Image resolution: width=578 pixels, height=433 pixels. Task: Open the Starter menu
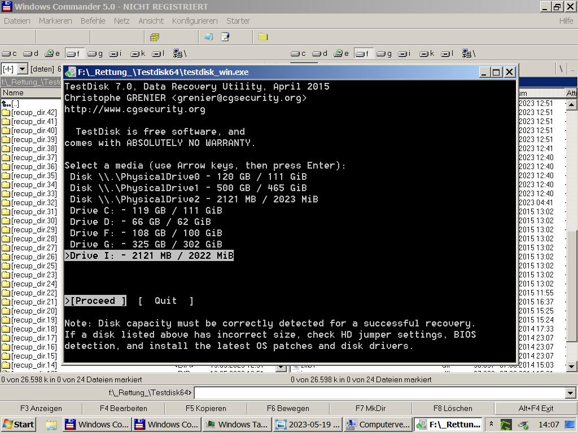point(238,21)
